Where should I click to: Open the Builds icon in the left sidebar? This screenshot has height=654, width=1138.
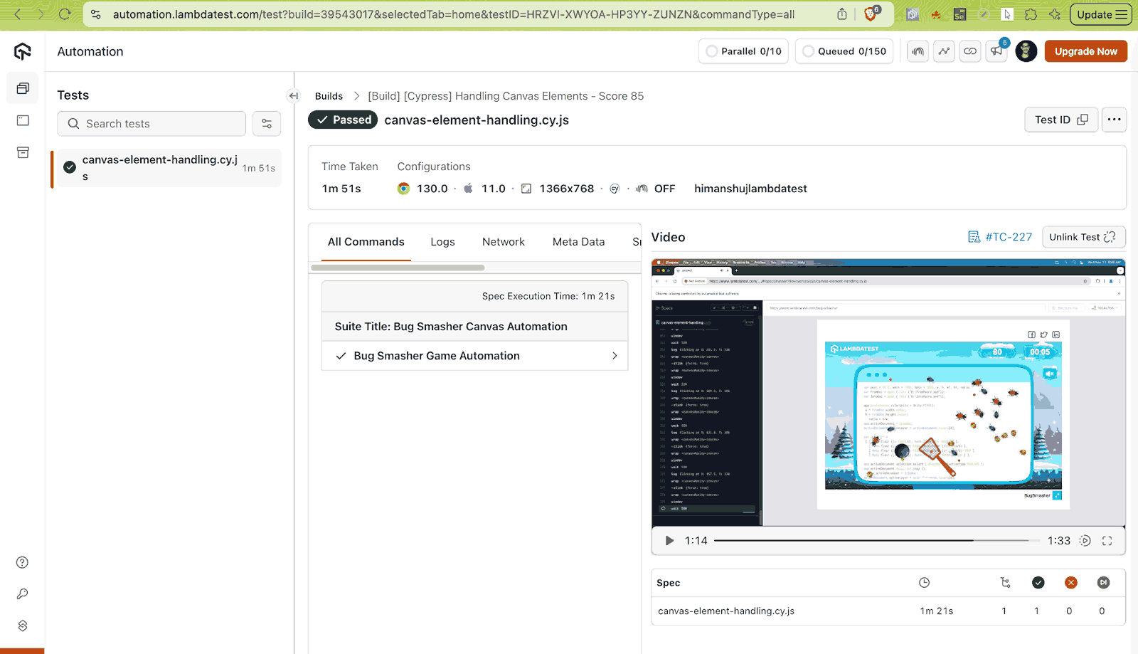click(x=22, y=88)
